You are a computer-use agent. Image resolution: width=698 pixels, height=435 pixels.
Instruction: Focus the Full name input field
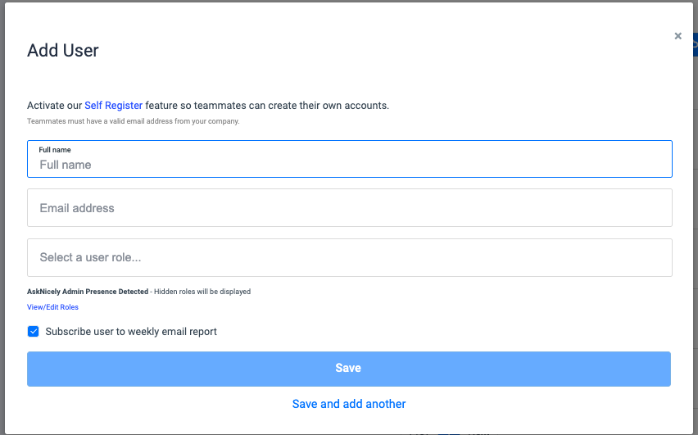coord(349,165)
